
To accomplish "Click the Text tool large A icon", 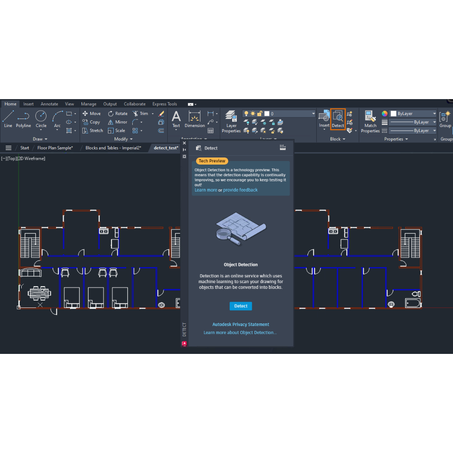I will pos(176,116).
